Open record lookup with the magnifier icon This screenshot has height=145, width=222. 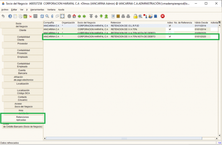click(x=47, y=16)
